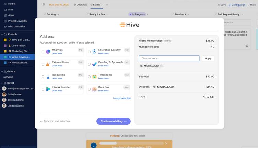Click the Save button in toolbar

point(222,5)
